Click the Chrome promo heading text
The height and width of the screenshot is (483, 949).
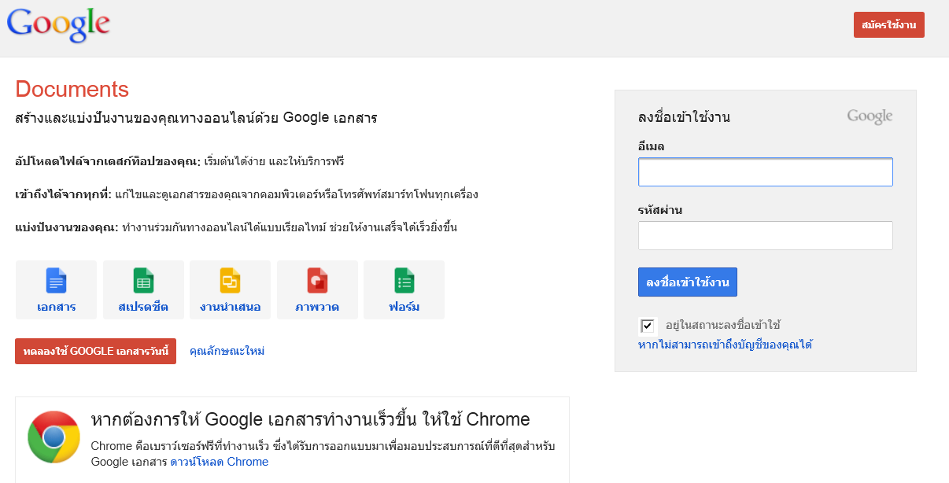click(311, 419)
